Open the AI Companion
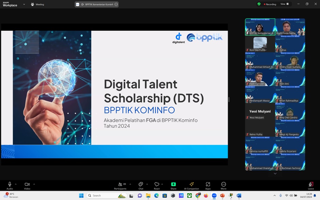320x200 pixels. tap(191, 185)
